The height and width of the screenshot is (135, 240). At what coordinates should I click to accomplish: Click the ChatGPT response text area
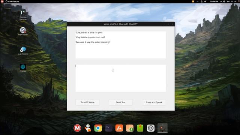pos(121,45)
